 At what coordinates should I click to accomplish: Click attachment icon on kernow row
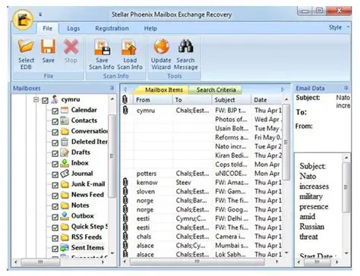click(125, 182)
